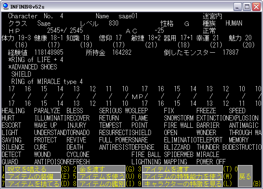
Task: Click the アイテムを使う (use item) button
Action: 101,176
